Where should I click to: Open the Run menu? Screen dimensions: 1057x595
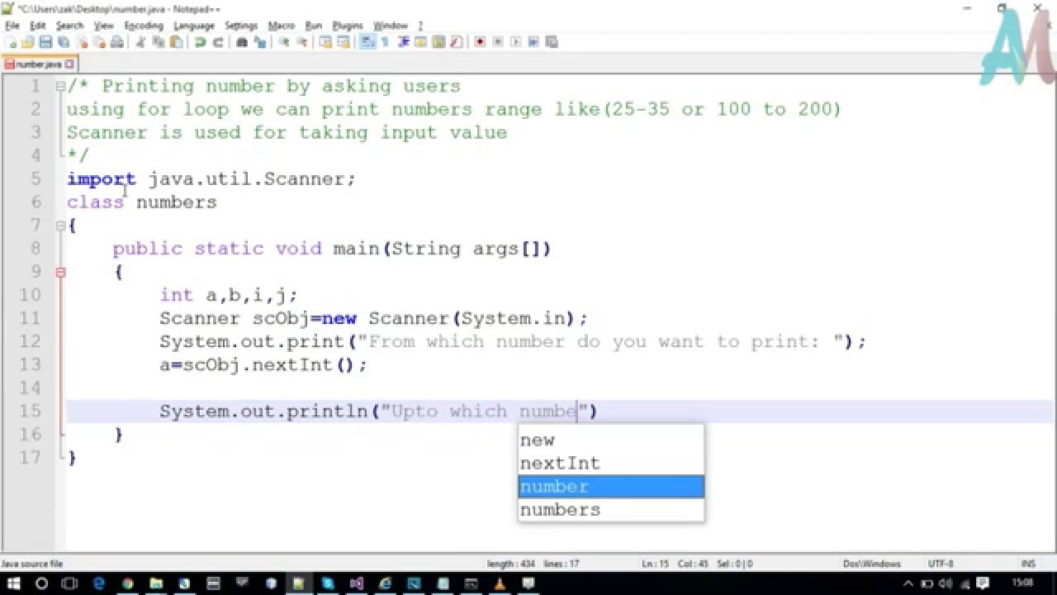(x=314, y=26)
